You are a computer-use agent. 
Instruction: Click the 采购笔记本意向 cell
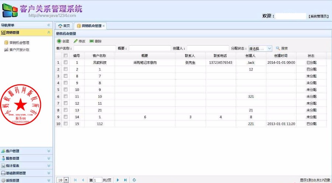[145, 63]
